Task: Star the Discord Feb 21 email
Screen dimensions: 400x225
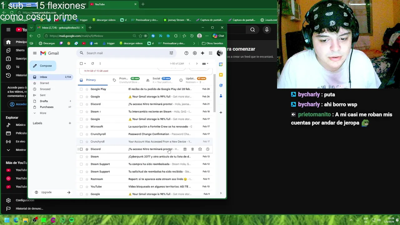Action: [x=87, y=104]
